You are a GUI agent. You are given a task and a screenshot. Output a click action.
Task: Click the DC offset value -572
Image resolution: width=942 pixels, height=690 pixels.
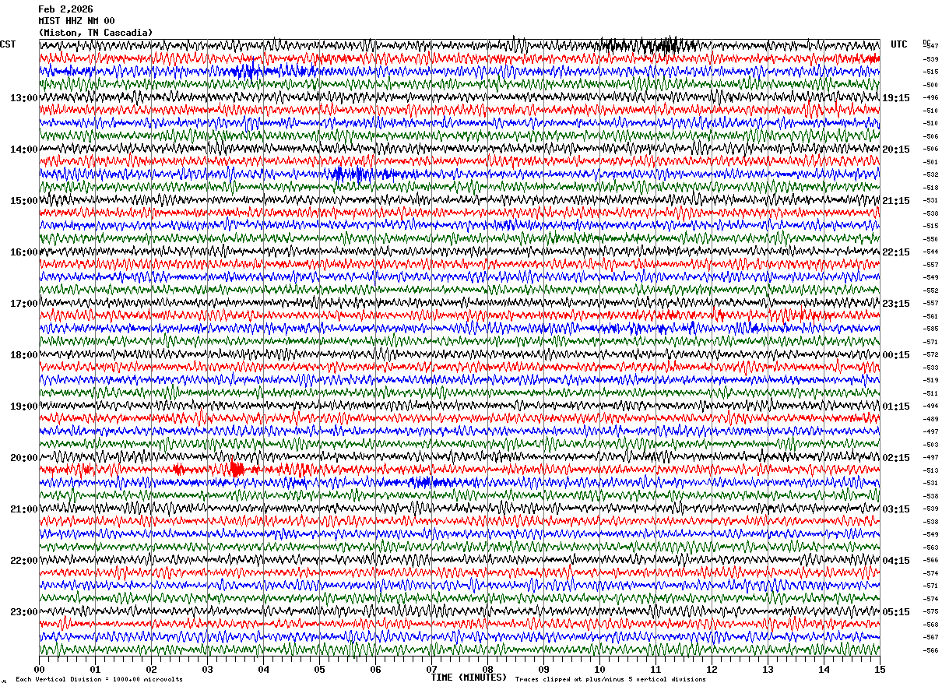coord(930,355)
